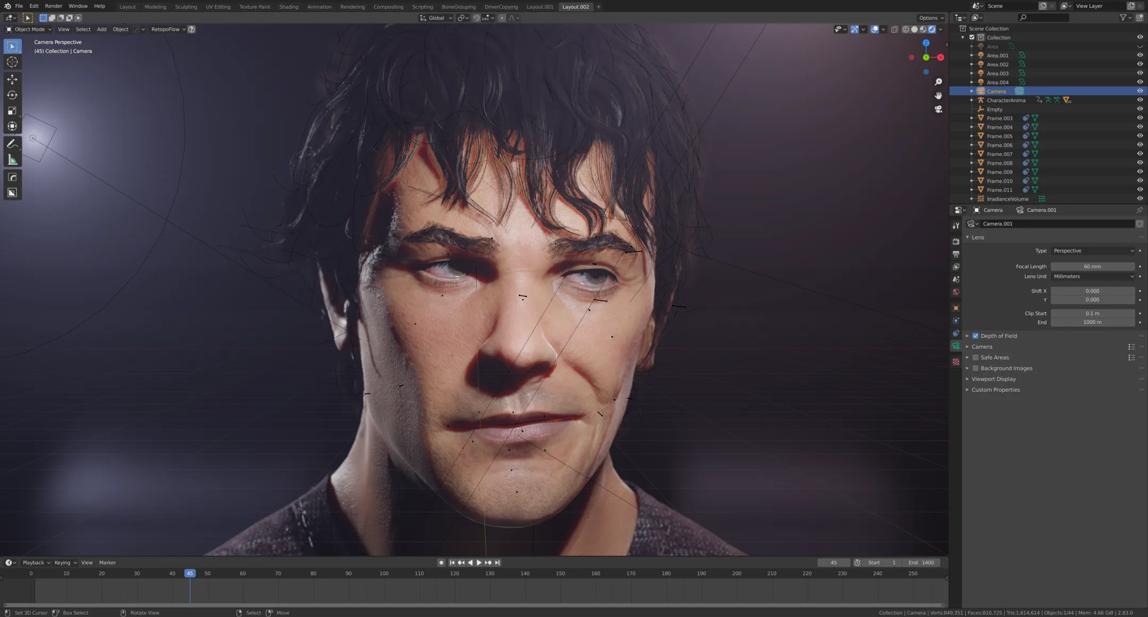Viewport: 1148px width, 617px height.
Task: Click the zoom viewport magnifier icon
Action: 939,82
